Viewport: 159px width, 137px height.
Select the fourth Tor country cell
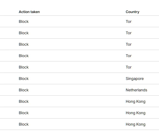pyautogui.click(x=129, y=56)
